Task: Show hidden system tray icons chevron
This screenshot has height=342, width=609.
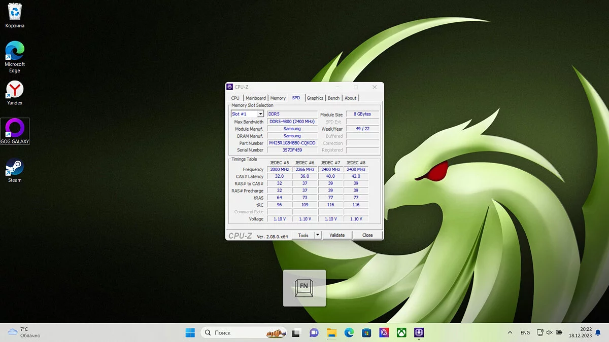Action: [x=510, y=332]
